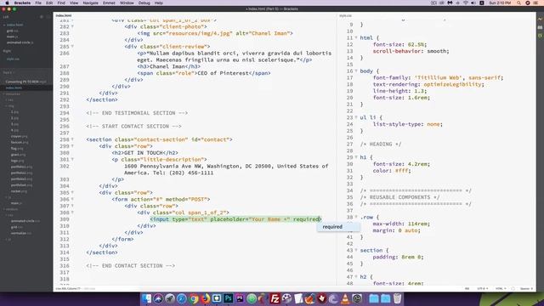Click the 'GET IN TOUCH' h2 line
The image size is (544, 306).
click(x=145, y=153)
